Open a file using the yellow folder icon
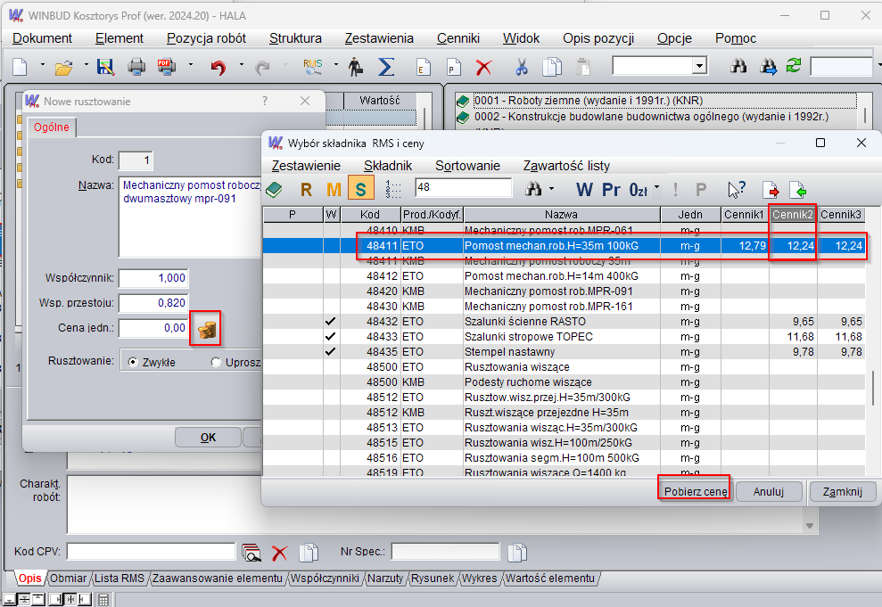 (63, 68)
